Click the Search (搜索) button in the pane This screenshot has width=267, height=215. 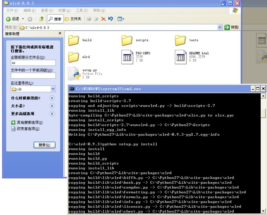click(44, 145)
